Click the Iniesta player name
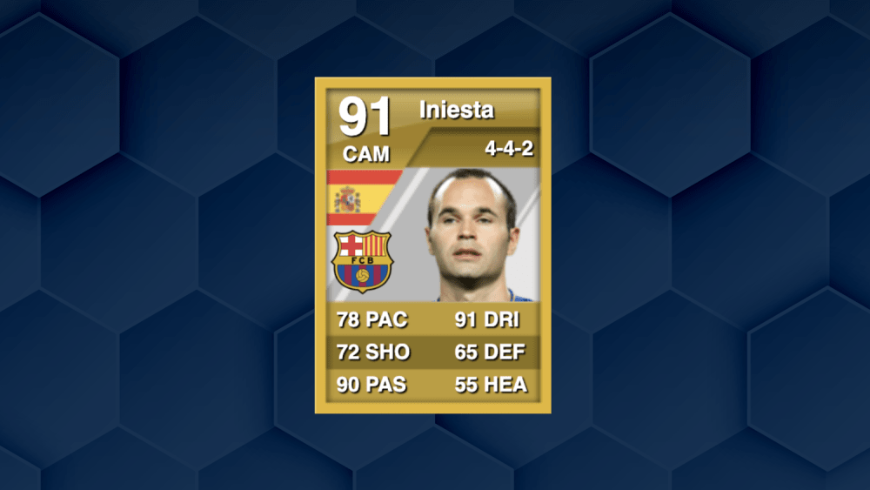This screenshot has height=490, width=870. point(456,110)
